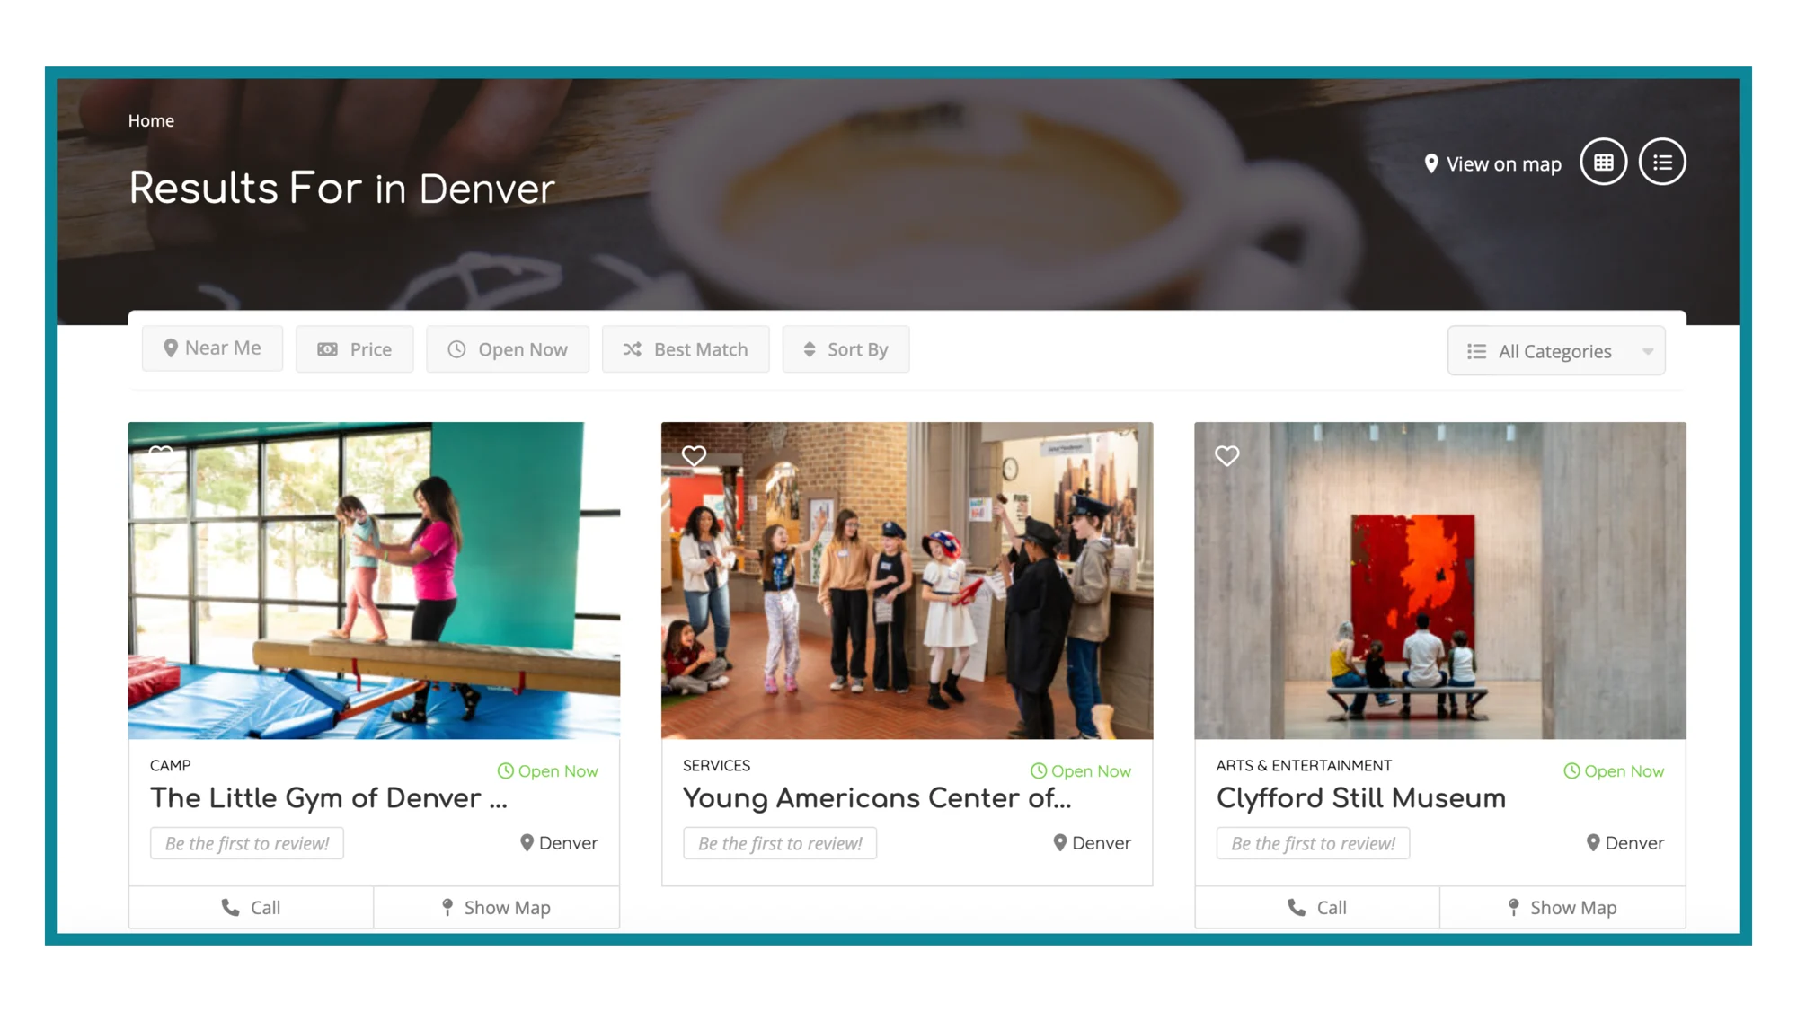Favorite the Young Americans Center listing heart
Screen dimensions: 1797x1012
694,455
